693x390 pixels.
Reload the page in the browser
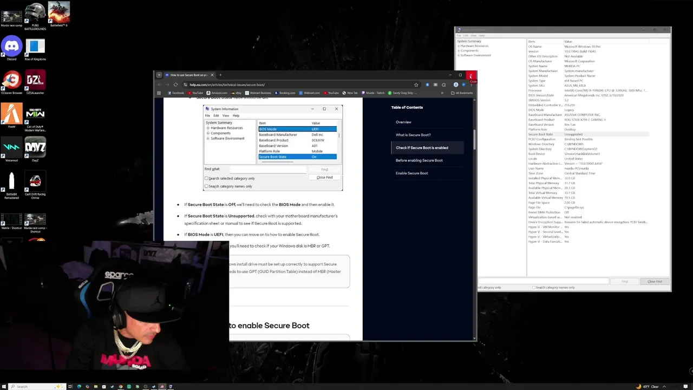coord(175,84)
